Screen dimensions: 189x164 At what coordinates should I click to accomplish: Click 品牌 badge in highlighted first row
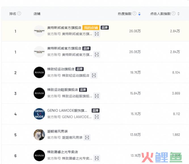tap(105, 27)
